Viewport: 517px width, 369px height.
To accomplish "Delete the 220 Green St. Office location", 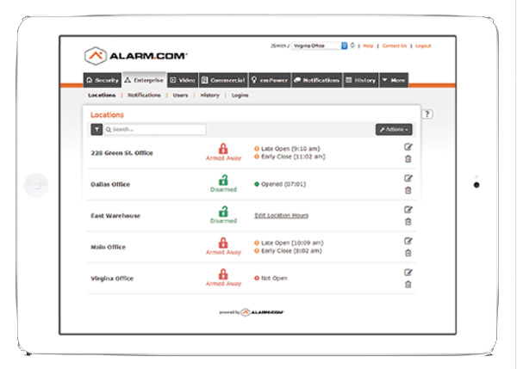I will pos(408,158).
